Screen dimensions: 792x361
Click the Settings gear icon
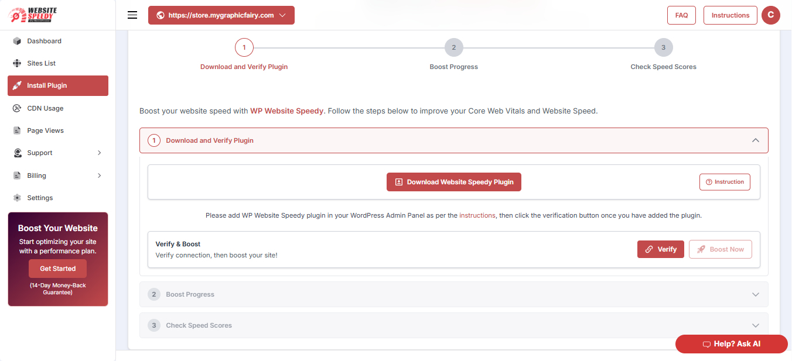(17, 198)
